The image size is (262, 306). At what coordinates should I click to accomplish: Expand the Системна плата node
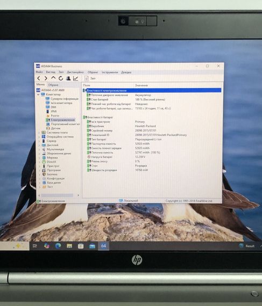[39, 133]
